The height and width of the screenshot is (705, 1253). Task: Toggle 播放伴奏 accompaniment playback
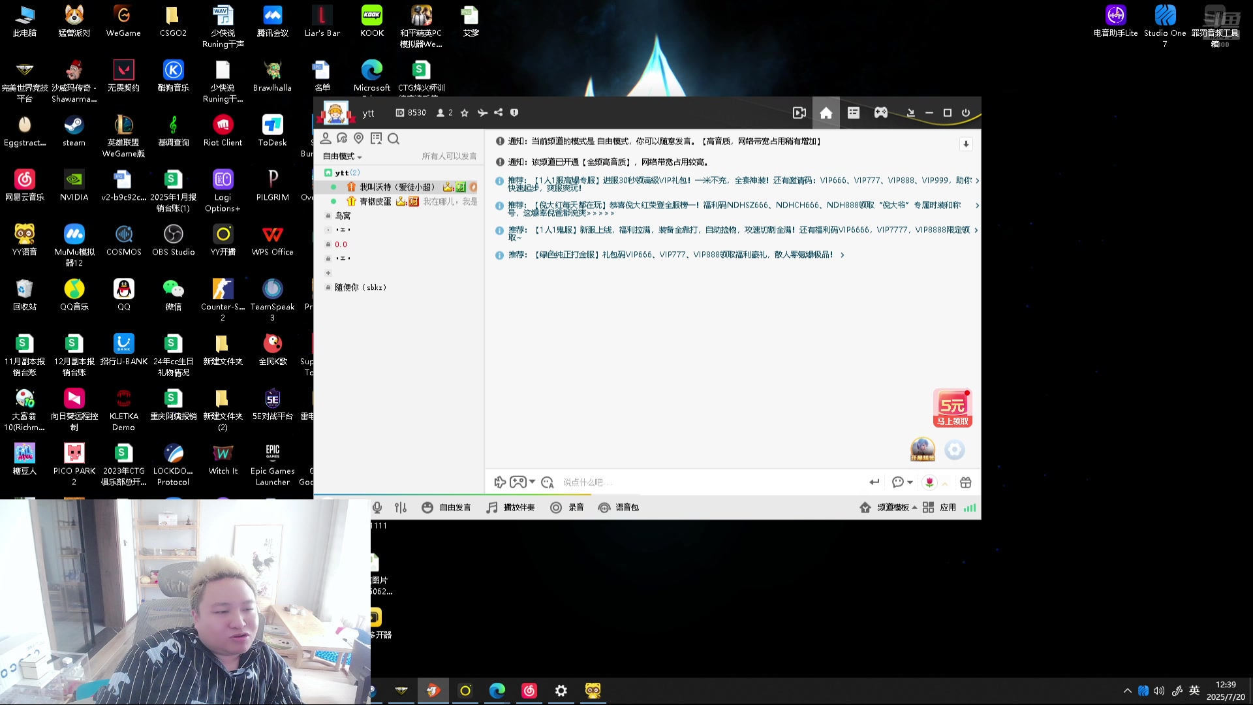[x=510, y=508]
